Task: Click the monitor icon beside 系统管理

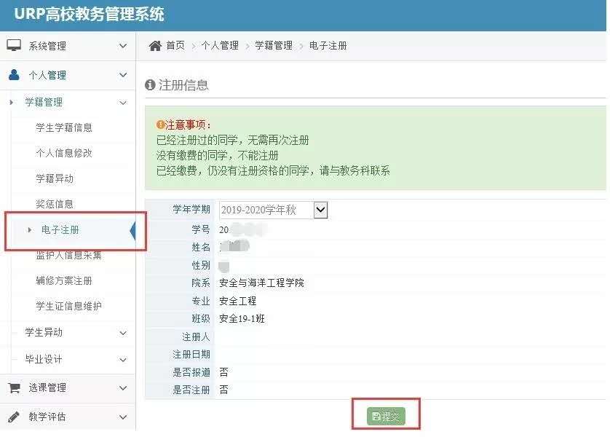Action: (14, 46)
